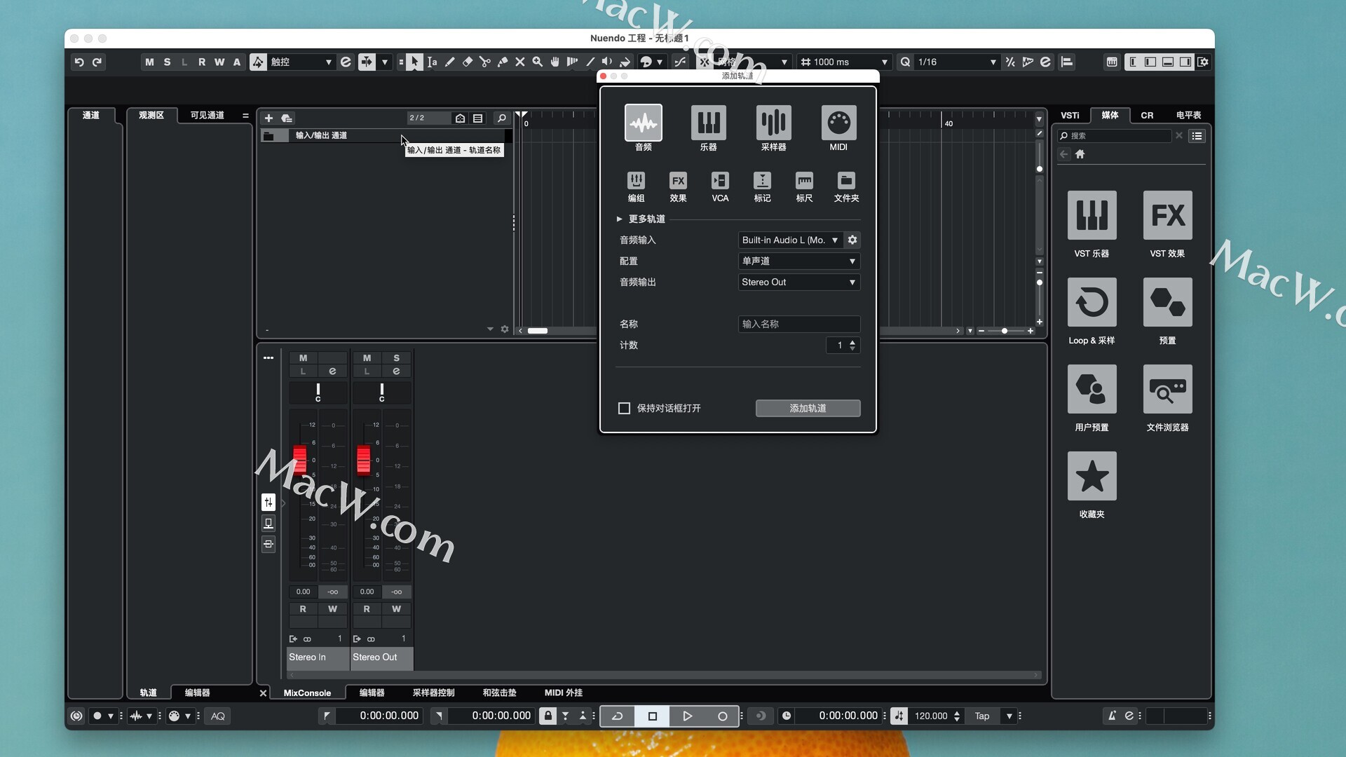Toggle Write automation on Stereo Out channel
Viewport: 1346px width, 757px height.
click(396, 609)
